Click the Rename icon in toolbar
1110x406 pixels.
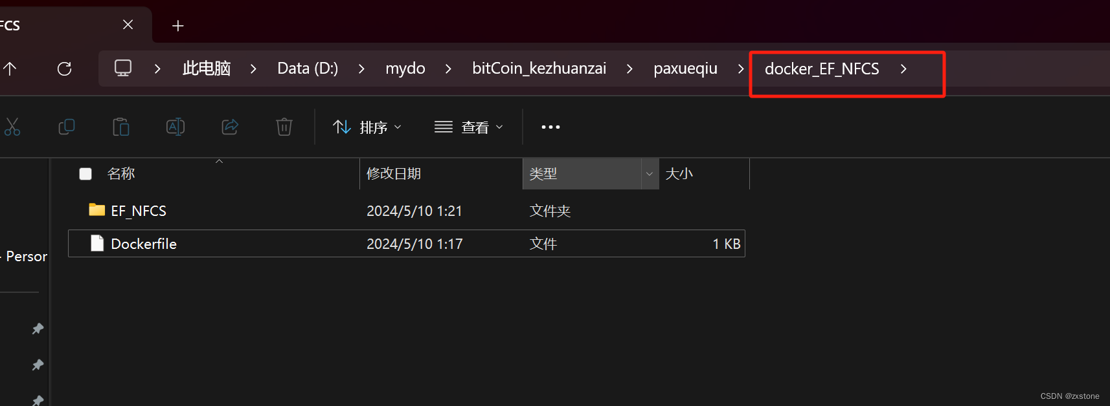tap(176, 127)
